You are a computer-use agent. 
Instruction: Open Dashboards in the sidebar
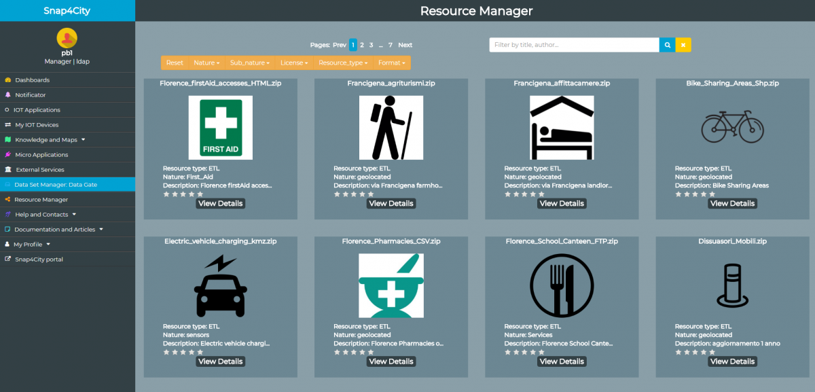coord(32,80)
